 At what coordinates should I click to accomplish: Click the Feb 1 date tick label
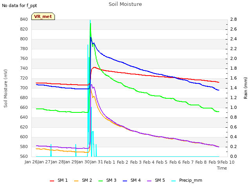pyautogui.click(x=109, y=162)
